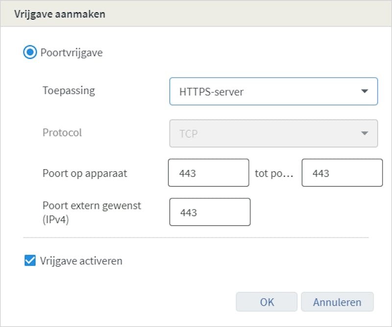
Task: Select the Poortvrijgave radio button
Action: tap(30, 53)
